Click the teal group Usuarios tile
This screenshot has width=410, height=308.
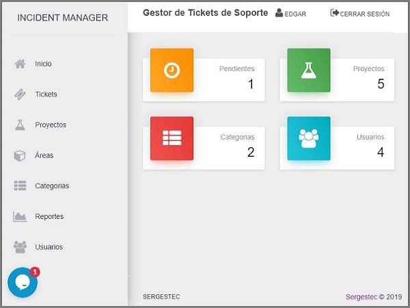309,138
